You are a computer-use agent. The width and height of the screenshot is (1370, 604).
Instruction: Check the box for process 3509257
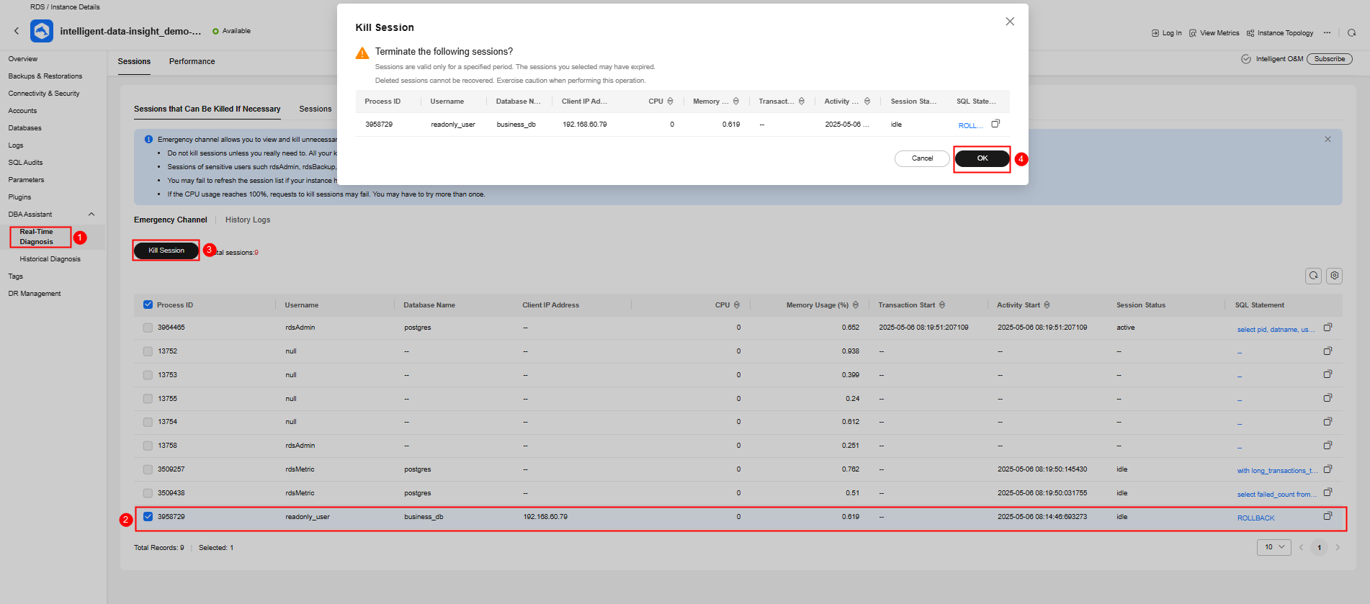pos(148,469)
